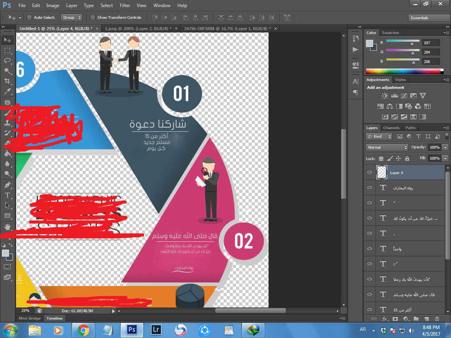Image resolution: width=451 pixels, height=338 pixels.
Task: Open Chrome from the taskbar
Action: coord(83,330)
